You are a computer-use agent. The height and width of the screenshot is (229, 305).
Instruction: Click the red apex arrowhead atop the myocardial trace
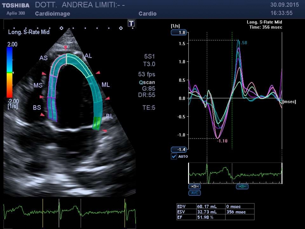[66, 47]
